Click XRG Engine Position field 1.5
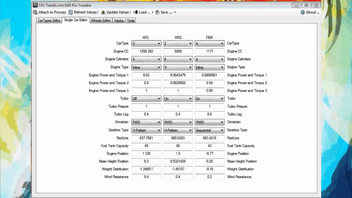Image resolution: width=352 pixels, height=198 pixels. 178,153
